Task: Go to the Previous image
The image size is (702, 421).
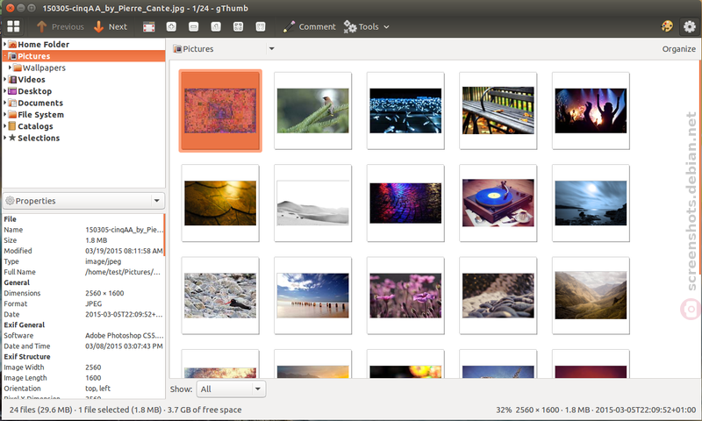Action: tap(61, 26)
